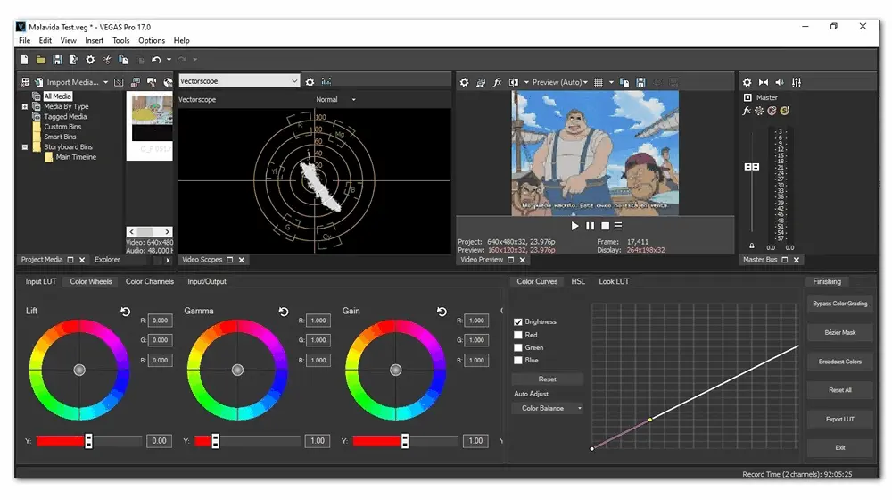Open Vectorscope settings gear icon
Viewport: 892px width, 500px height.
click(310, 82)
